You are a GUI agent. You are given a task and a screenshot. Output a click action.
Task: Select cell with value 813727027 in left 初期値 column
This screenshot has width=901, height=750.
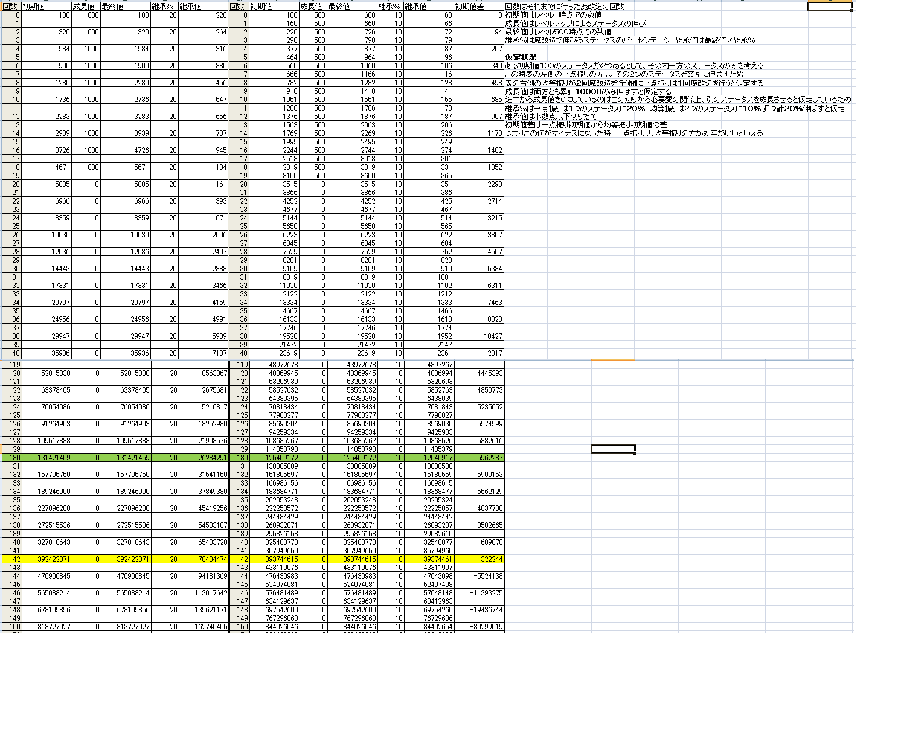point(46,627)
